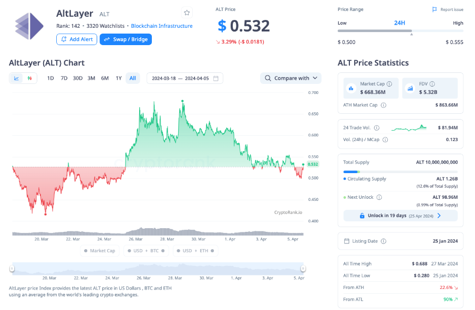The width and height of the screenshot is (475, 310).
Task: Open the Blockchain Infrastructure category link
Action: (162, 26)
